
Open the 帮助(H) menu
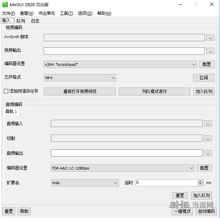(x=104, y=13)
